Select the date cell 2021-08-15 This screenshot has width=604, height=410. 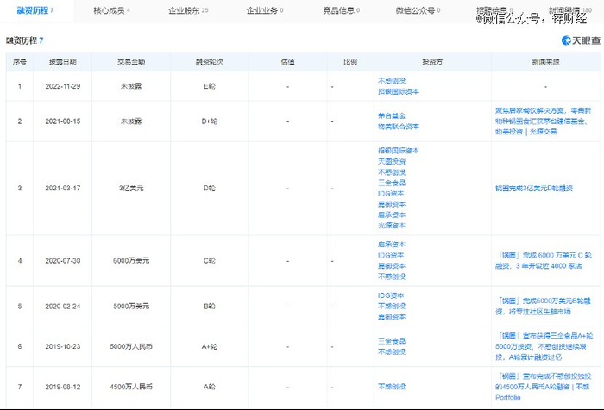[63, 121]
